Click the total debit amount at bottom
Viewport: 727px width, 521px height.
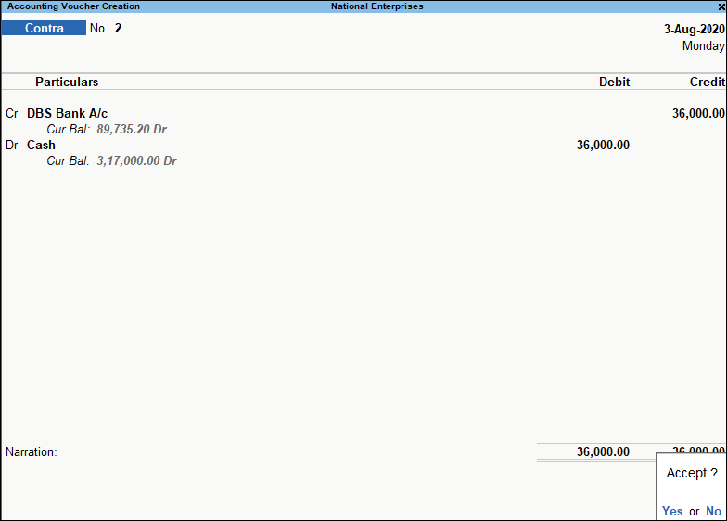[603, 451]
